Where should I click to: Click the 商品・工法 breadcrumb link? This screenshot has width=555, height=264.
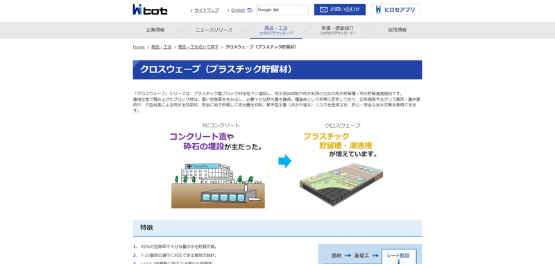click(162, 47)
